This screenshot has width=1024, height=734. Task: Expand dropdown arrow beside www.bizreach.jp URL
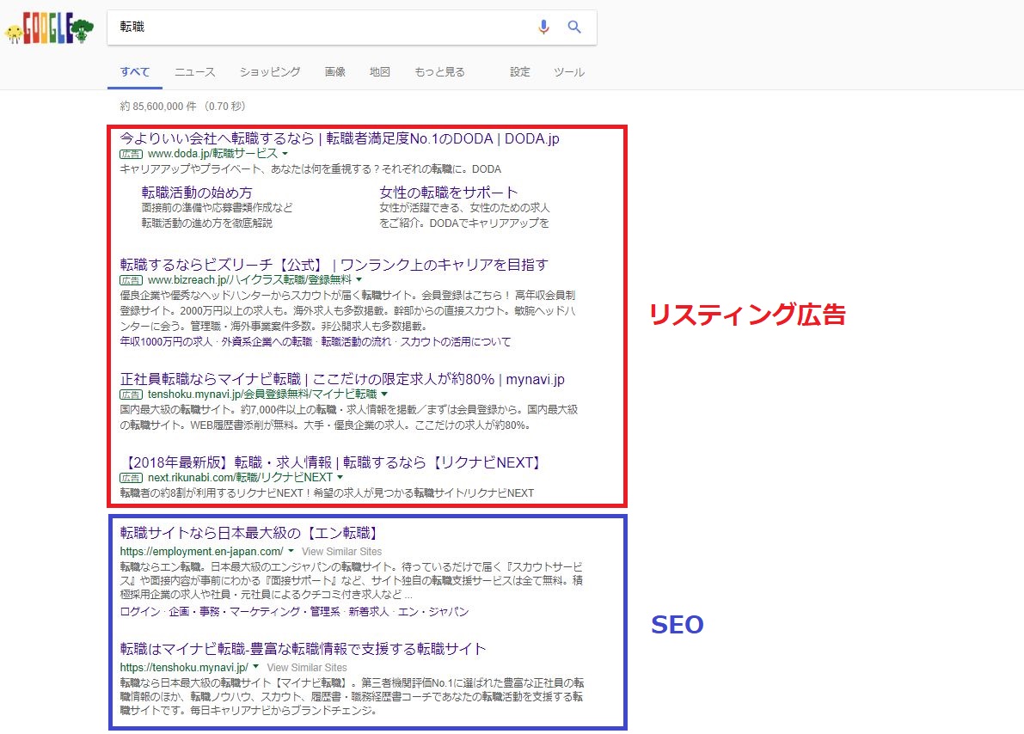359,279
